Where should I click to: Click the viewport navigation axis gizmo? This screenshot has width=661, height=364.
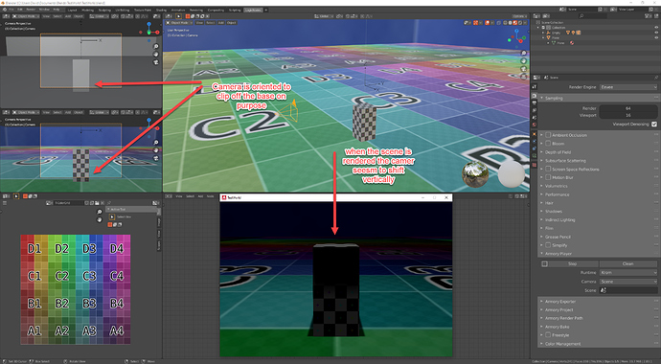coord(517,36)
